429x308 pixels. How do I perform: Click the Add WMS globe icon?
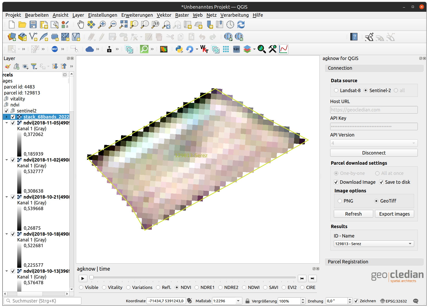click(x=228, y=37)
